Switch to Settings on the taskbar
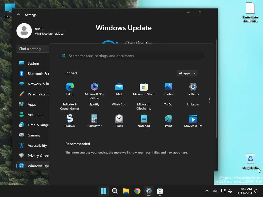The height and width of the screenshot is (197, 263). point(149,191)
